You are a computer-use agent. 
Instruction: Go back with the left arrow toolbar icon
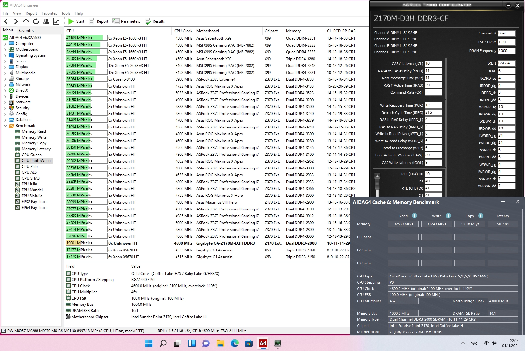coord(6,21)
